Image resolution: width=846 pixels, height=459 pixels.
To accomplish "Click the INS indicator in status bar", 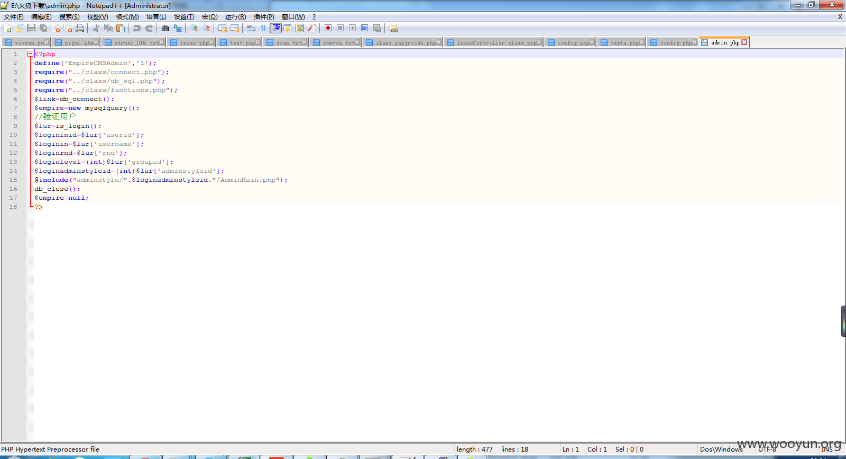I will pos(827,449).
